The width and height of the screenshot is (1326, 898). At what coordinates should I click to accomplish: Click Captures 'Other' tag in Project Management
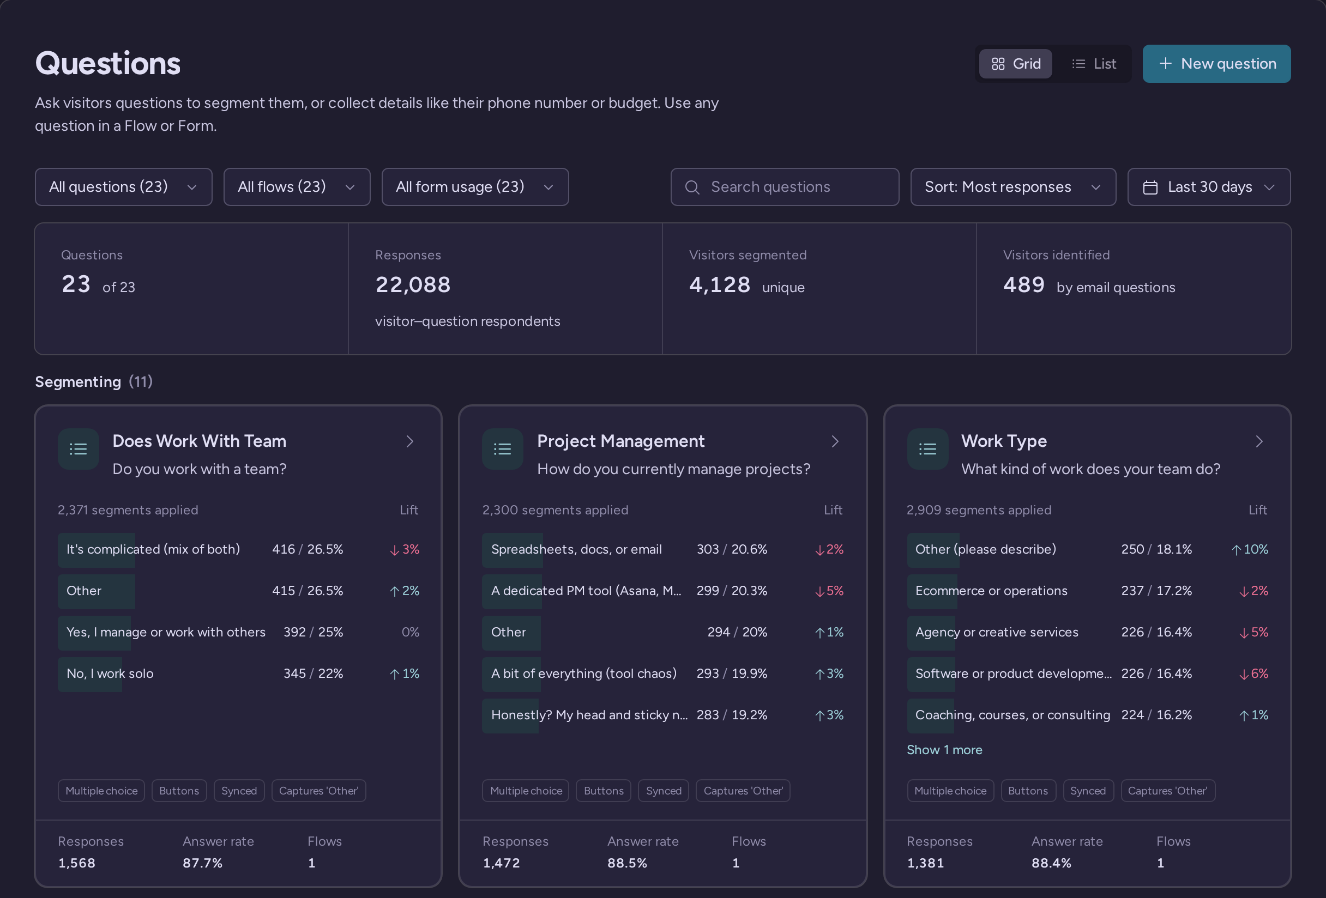coord(743,791)
